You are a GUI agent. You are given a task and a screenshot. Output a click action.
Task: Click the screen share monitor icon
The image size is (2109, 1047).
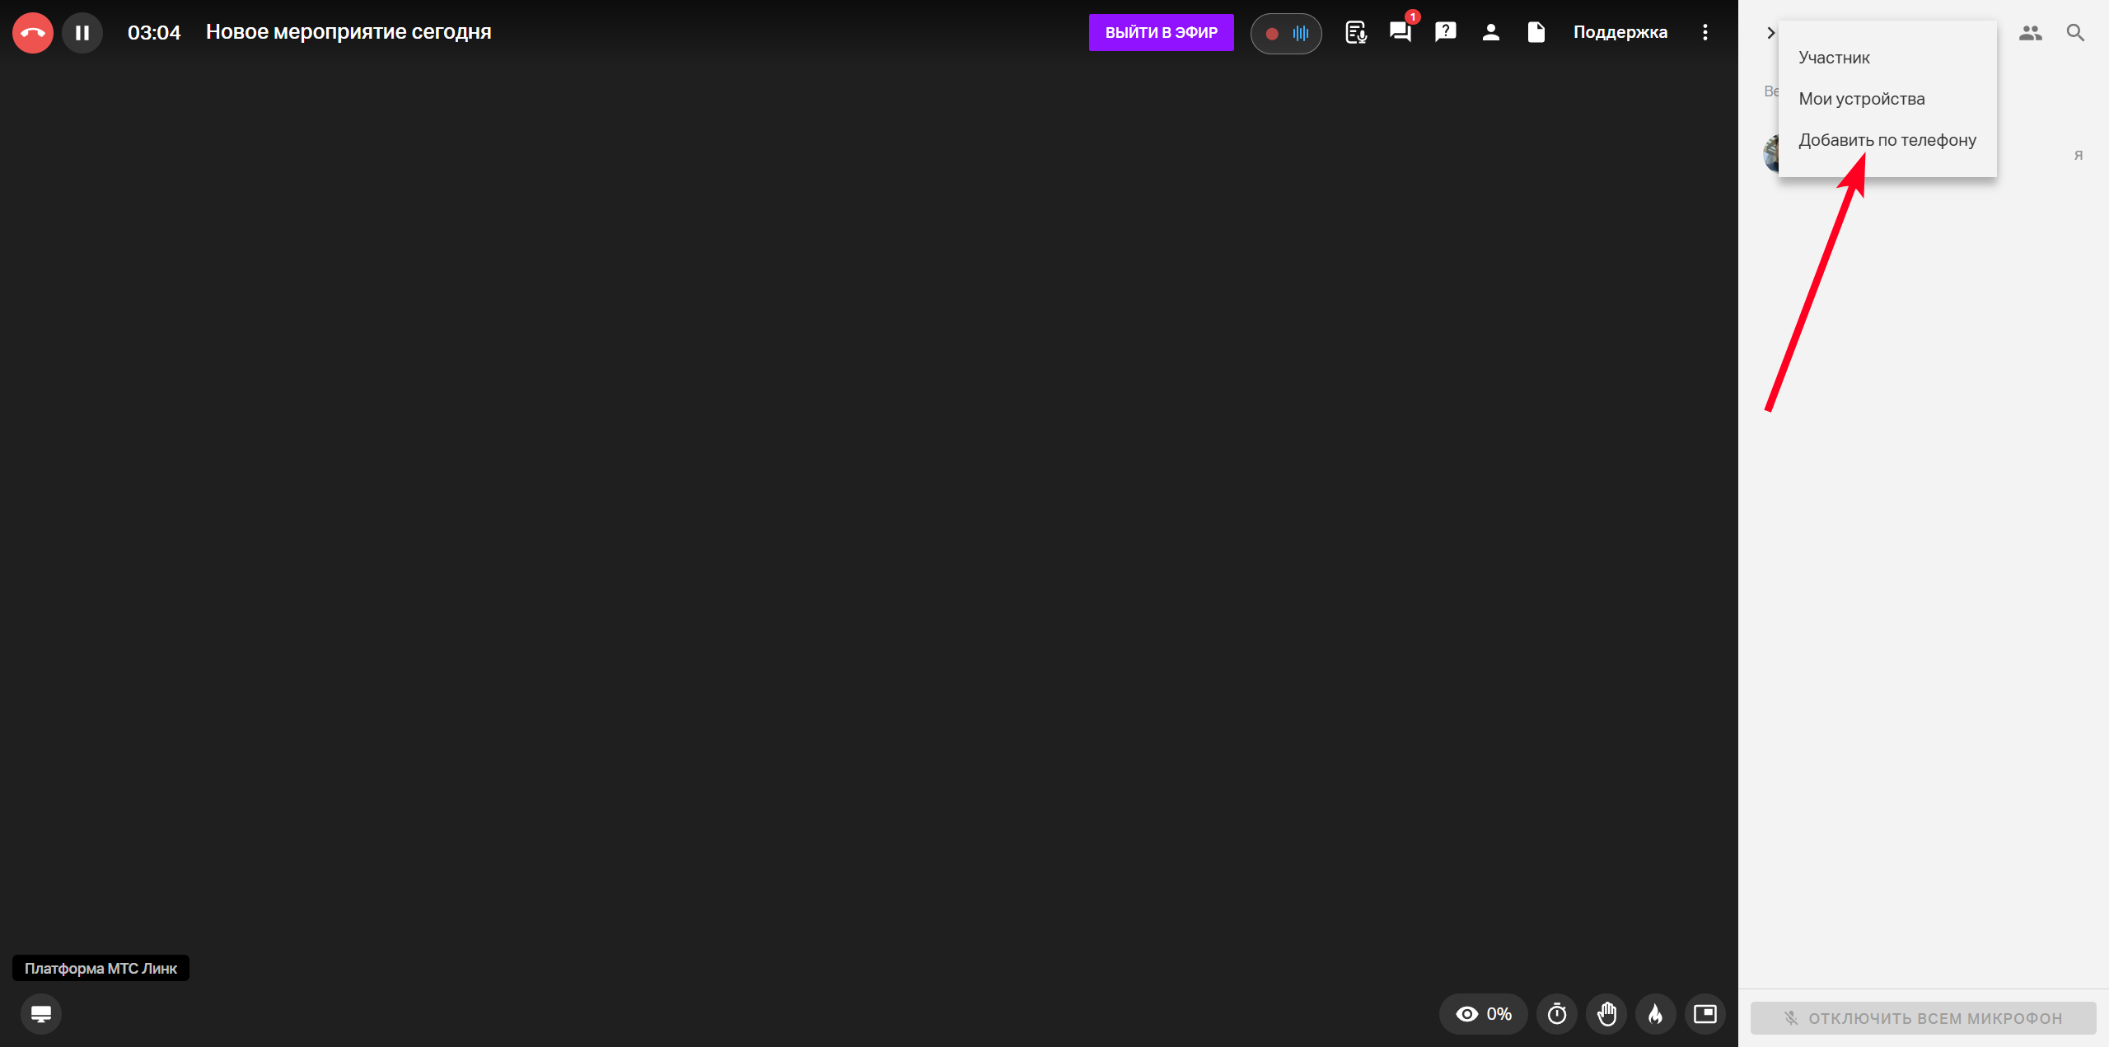(x=41, y=1014)
